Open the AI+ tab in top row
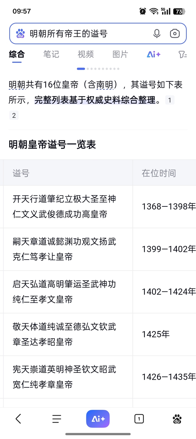The width and height of the screenshot is (196, 439). [154, 54]
